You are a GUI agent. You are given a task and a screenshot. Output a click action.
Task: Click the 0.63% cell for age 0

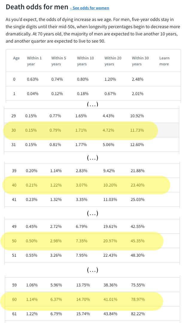pyautogui.click(x=33, y=79)
